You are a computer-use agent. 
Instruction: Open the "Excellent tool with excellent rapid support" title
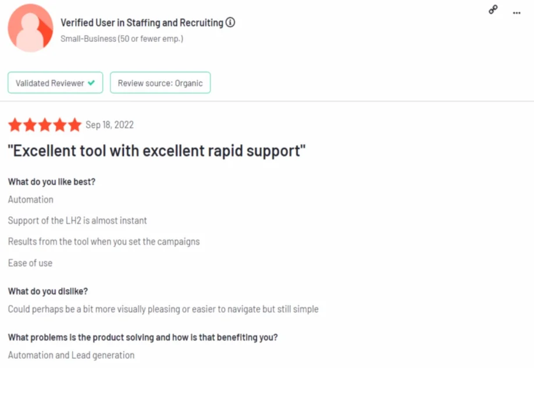(157, 151)
